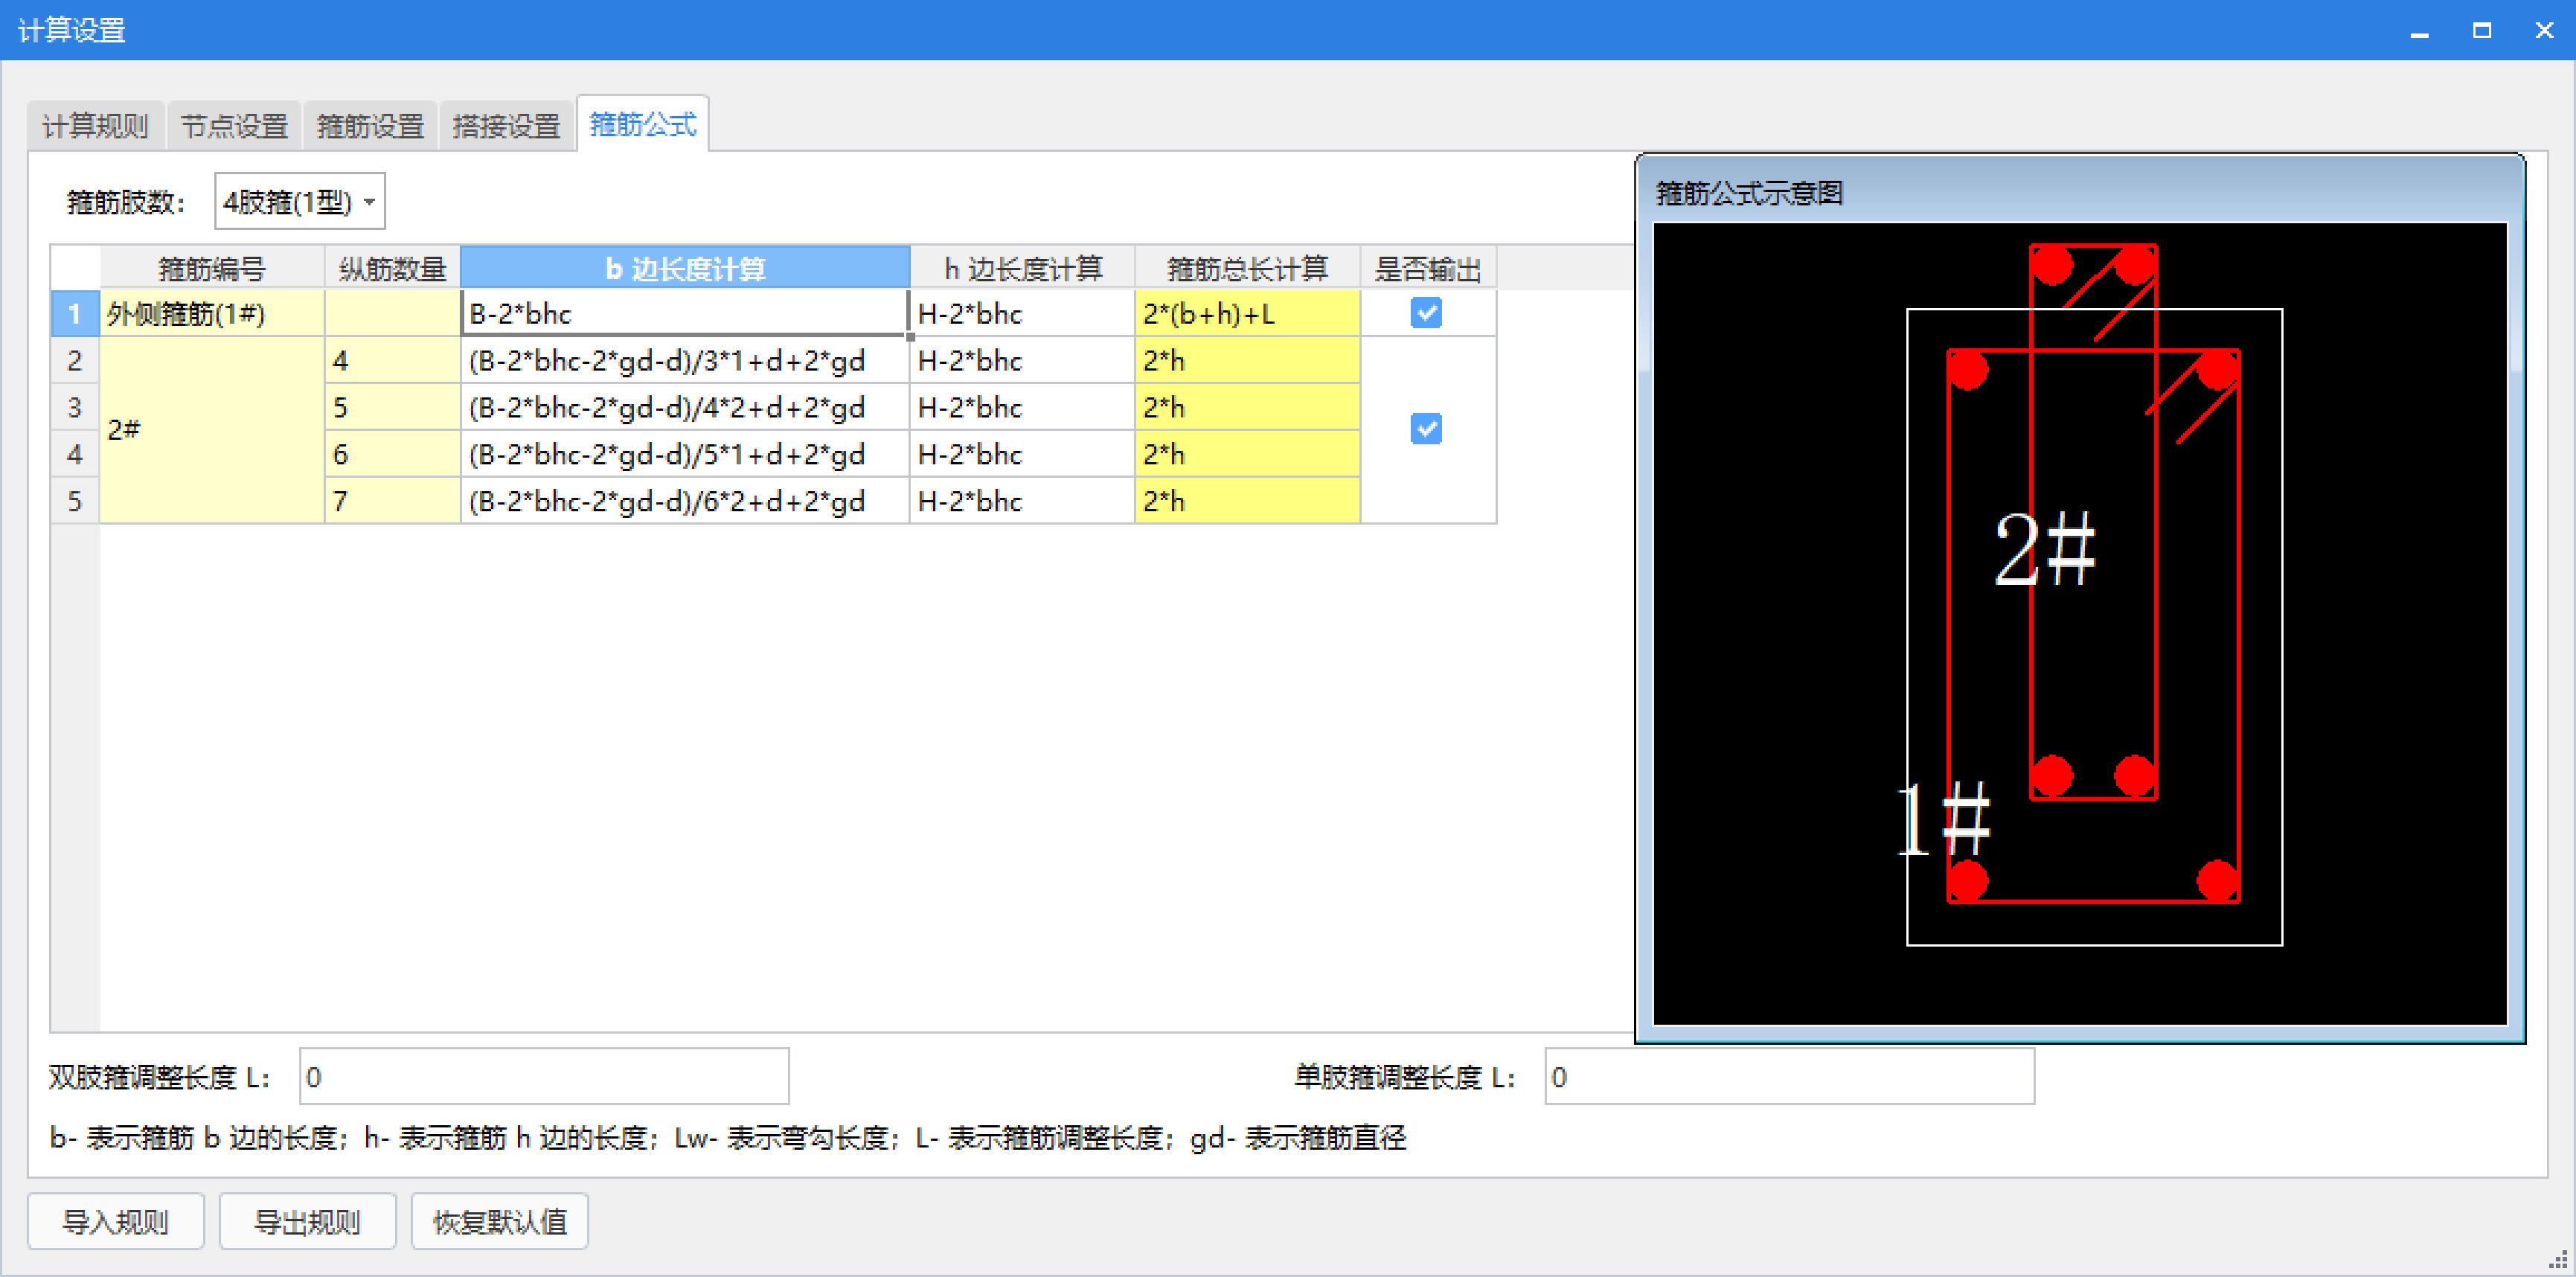The height and width of the screenshot is (1277, 2576).
Task: Select the 箍筋编号 column header
Action: (212, 268)
